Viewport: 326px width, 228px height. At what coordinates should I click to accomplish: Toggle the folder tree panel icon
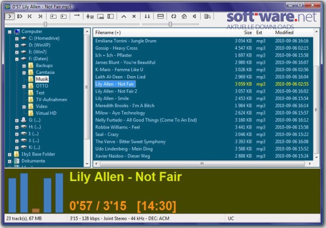pyautogui.click(x=110, y=16)
